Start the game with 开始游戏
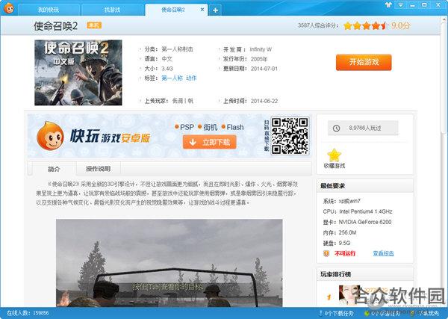The image size is (448, 319). point(364,62)
